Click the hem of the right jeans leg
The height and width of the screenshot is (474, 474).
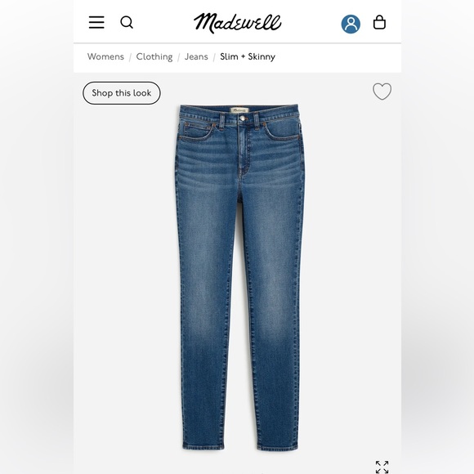pyautogui.click(x=277, y=446)
